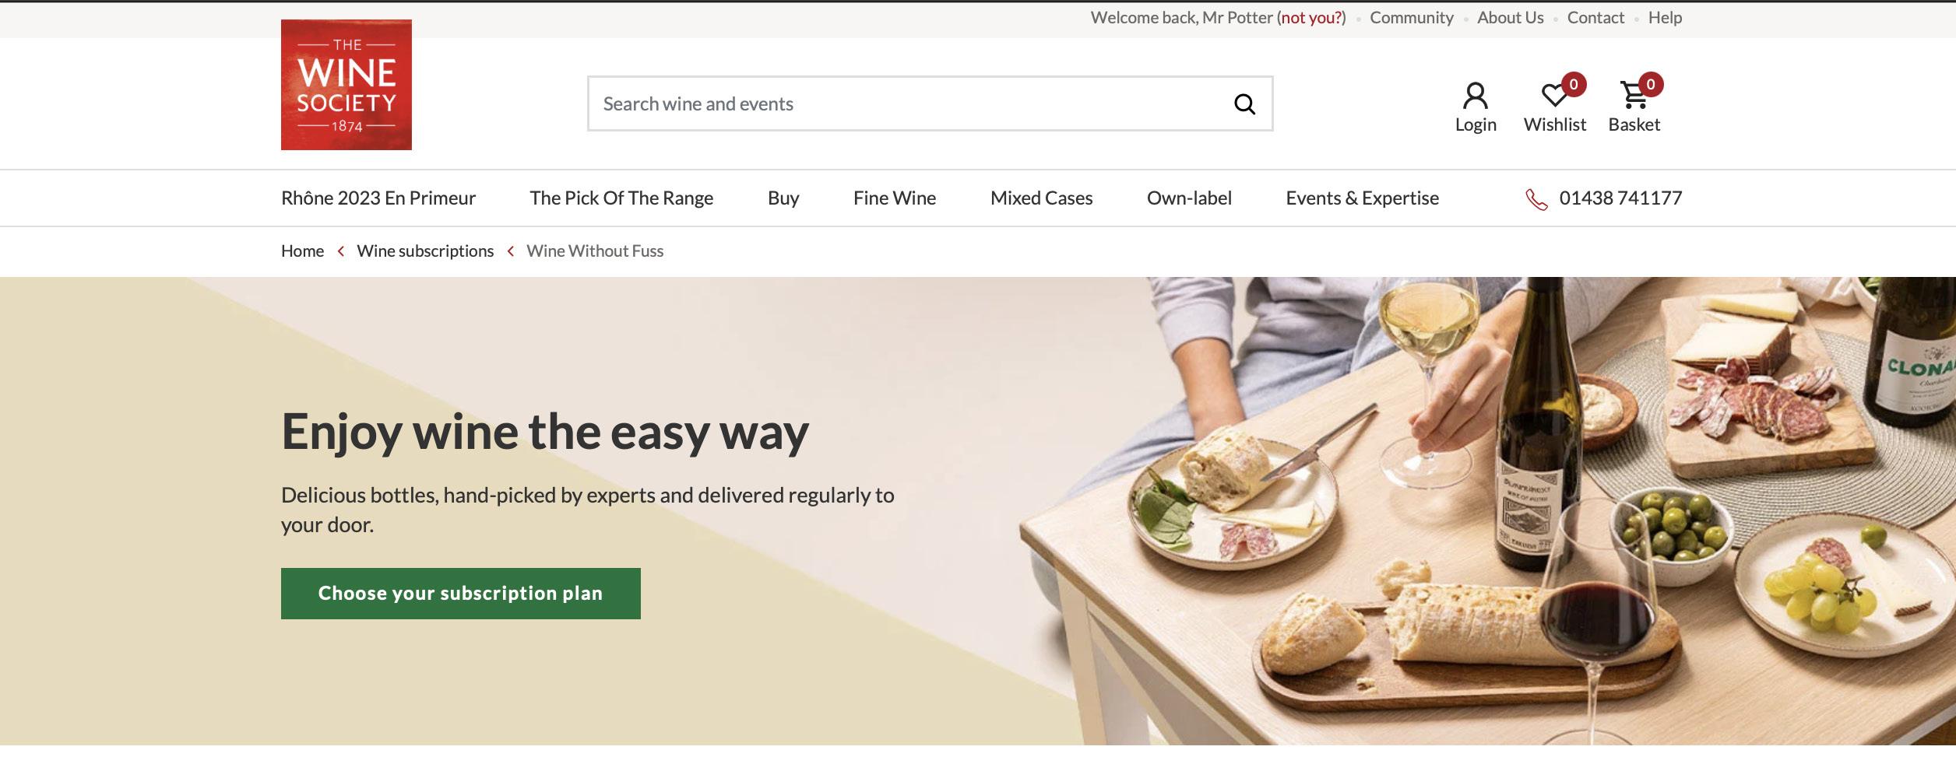Open the Basket cart icon
The width and height of the screenshot is (1956, 778).
[x=1634, y=95]
